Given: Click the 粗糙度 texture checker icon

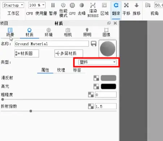Looking at the screenshot, I should coord(91,95).
